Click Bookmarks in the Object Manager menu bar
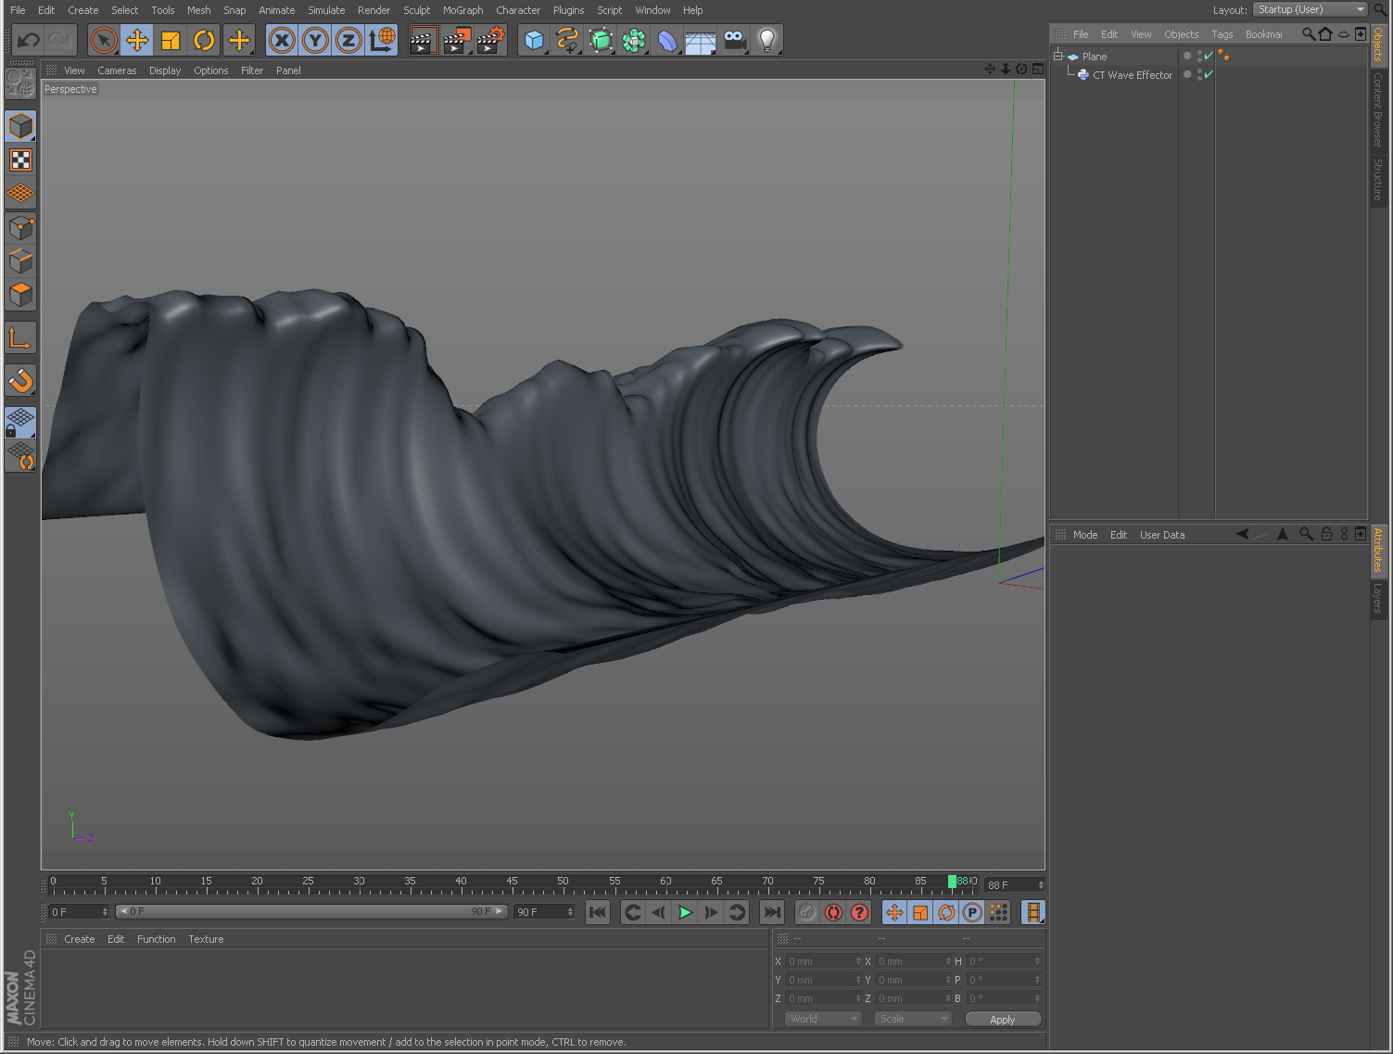 1264,33
